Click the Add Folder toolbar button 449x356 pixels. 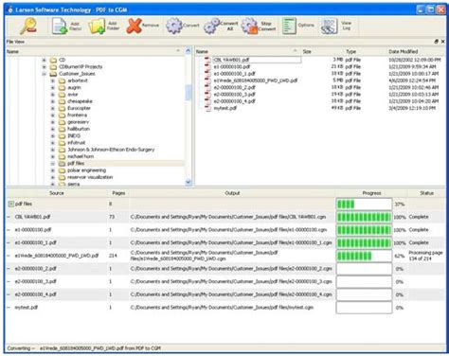(x=104, y=26)
